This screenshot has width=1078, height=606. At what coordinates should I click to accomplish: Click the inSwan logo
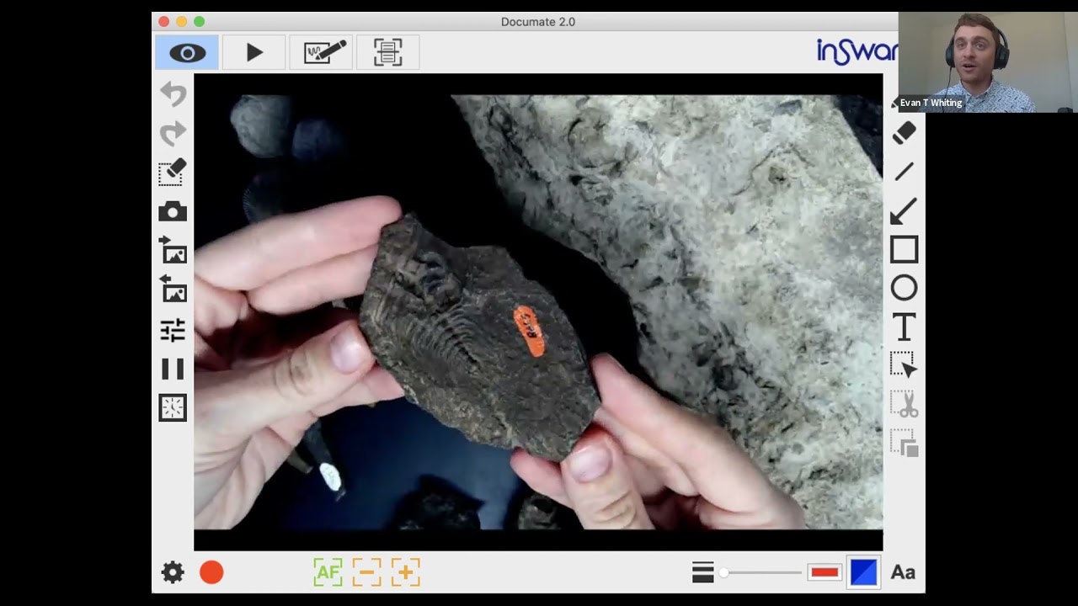[857, 50]
